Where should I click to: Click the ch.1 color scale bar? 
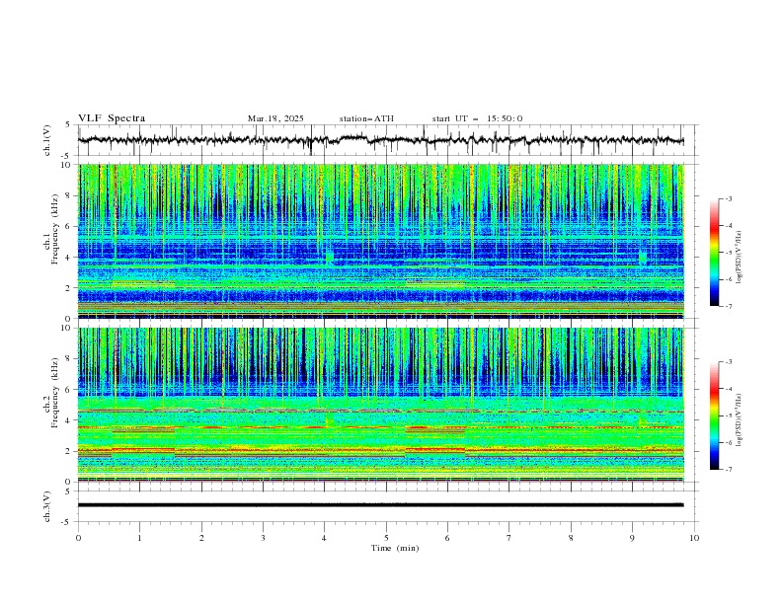click(x=715, y=253)
